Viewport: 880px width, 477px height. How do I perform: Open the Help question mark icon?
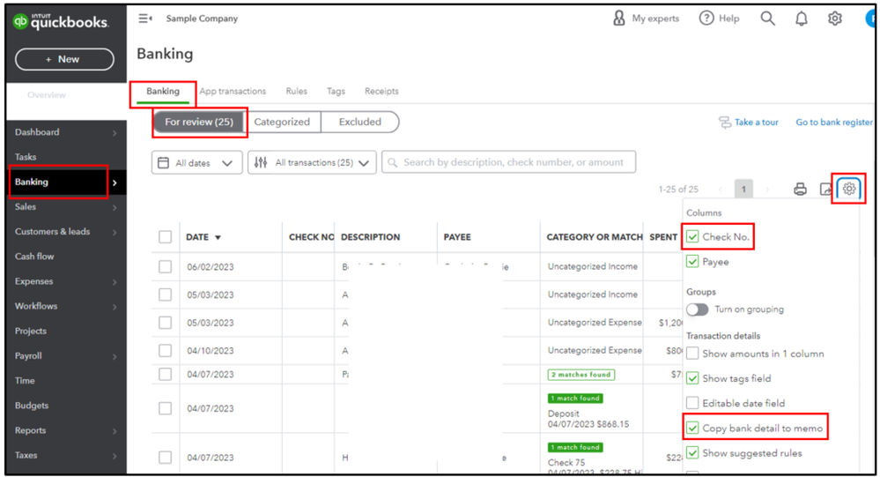(x=706, y=18)
